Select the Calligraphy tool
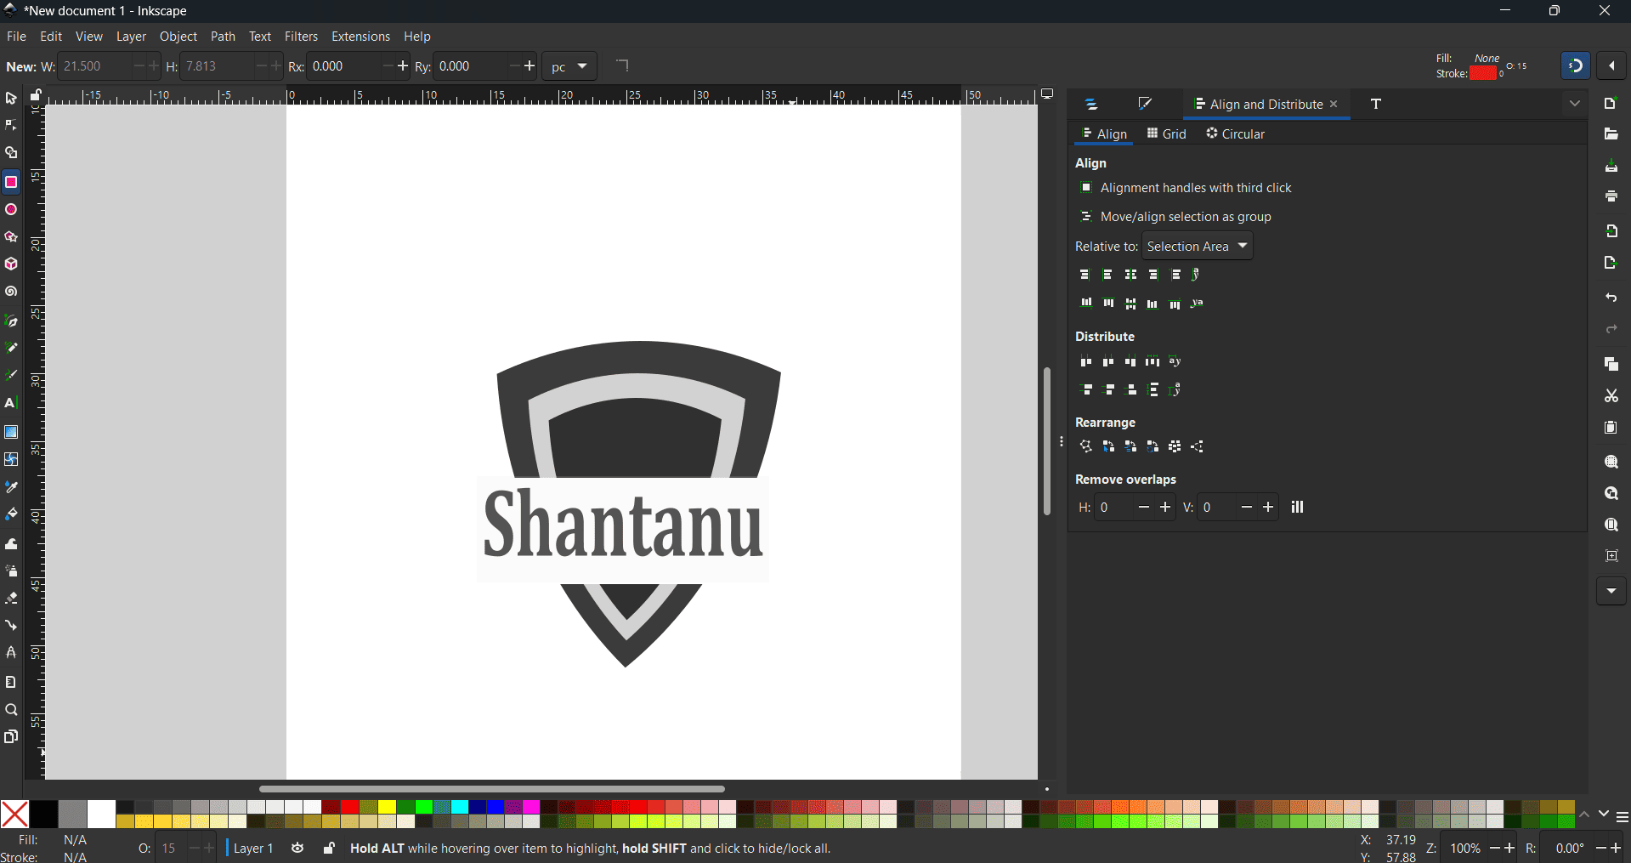The height and width of the screenshot is (863, 1631). click(11, 375)
